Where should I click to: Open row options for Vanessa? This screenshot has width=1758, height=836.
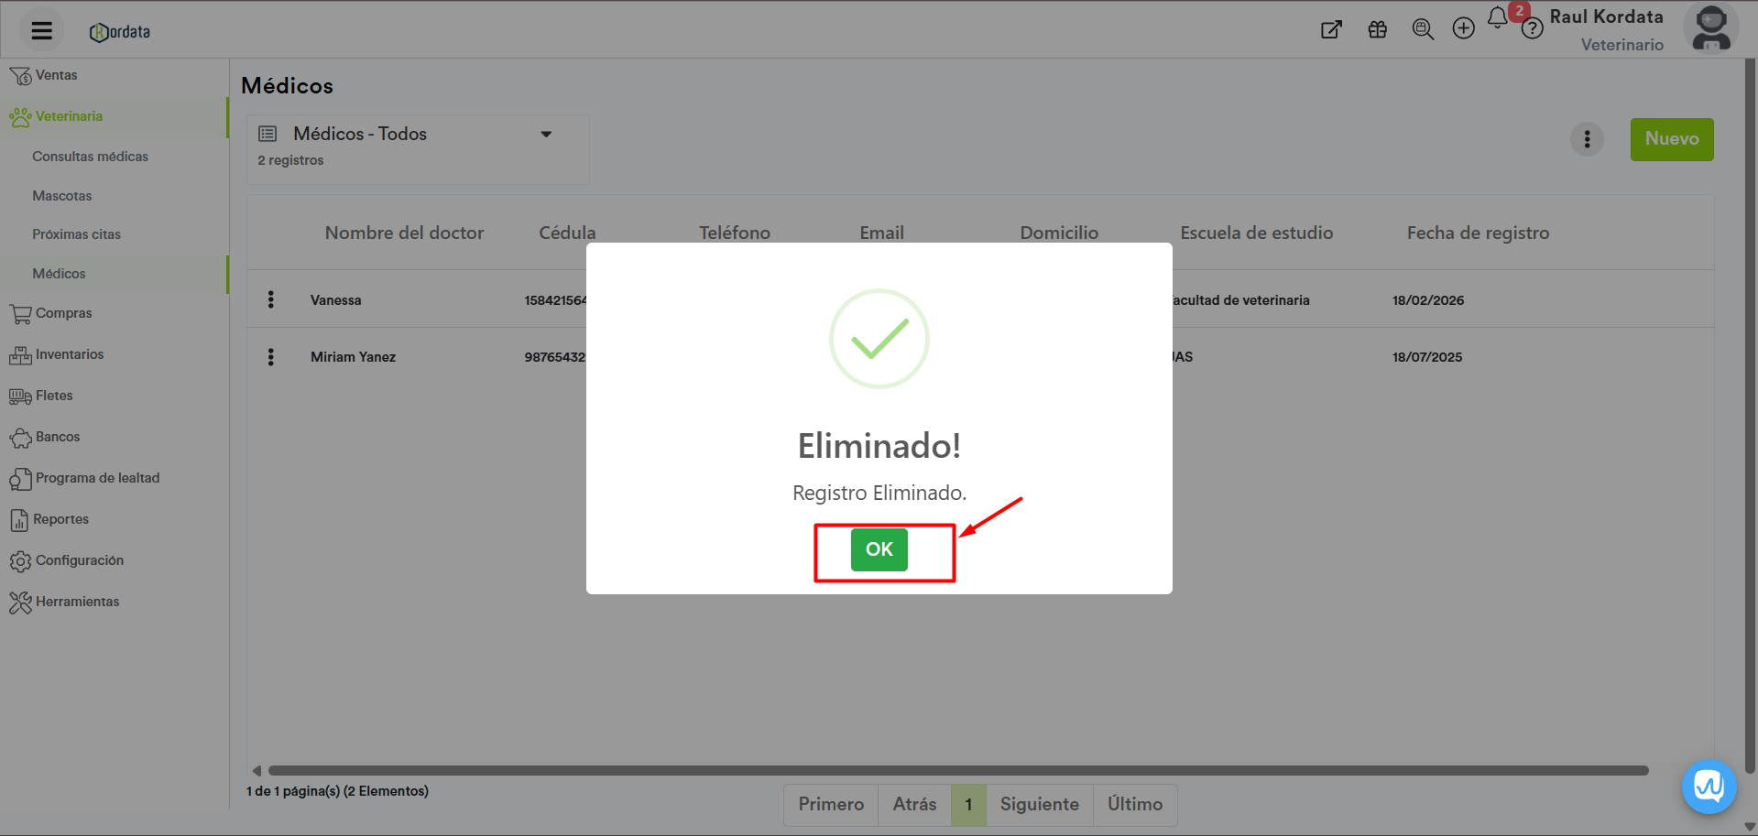point(271,299)
